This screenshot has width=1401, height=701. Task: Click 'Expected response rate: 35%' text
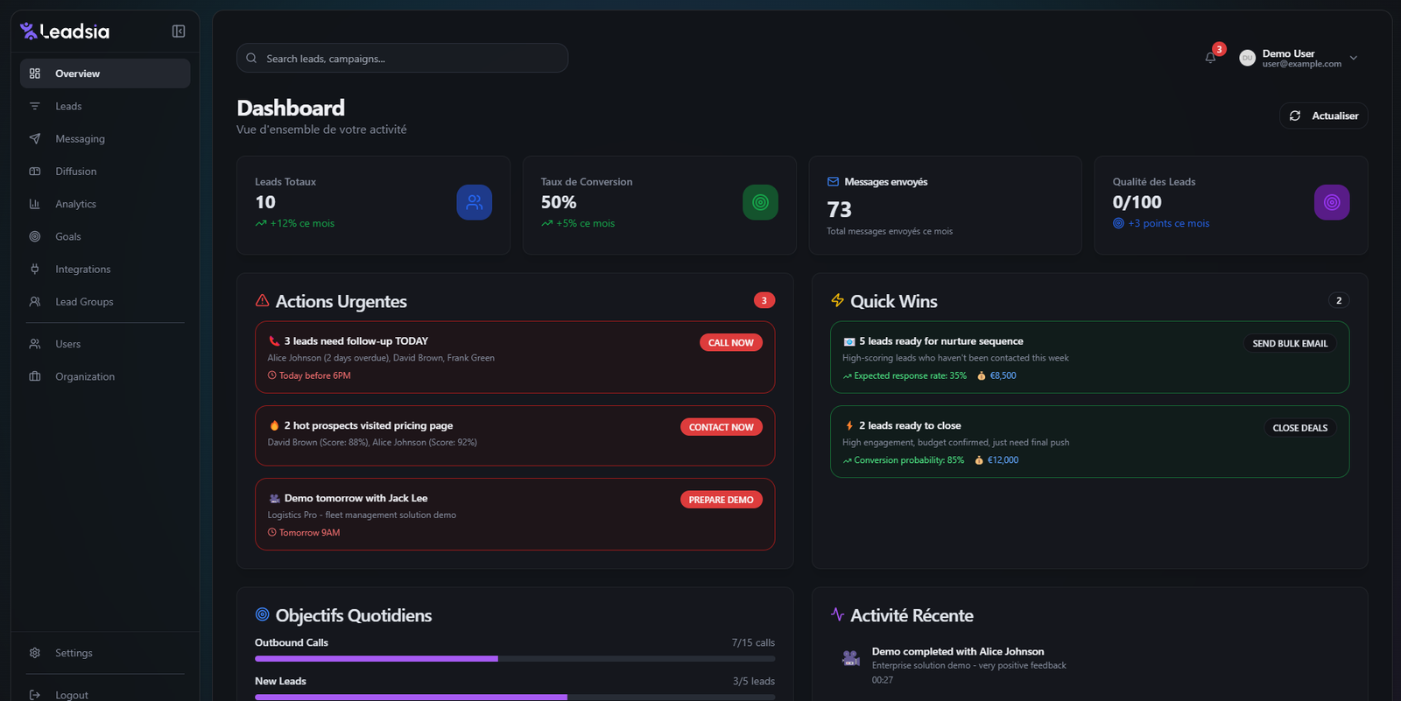click(x=911, y=375)
